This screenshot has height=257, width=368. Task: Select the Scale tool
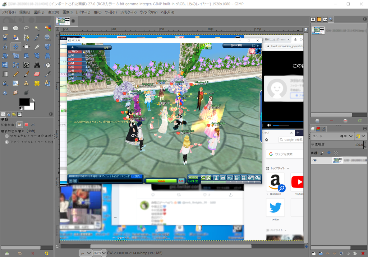[16, 56]
